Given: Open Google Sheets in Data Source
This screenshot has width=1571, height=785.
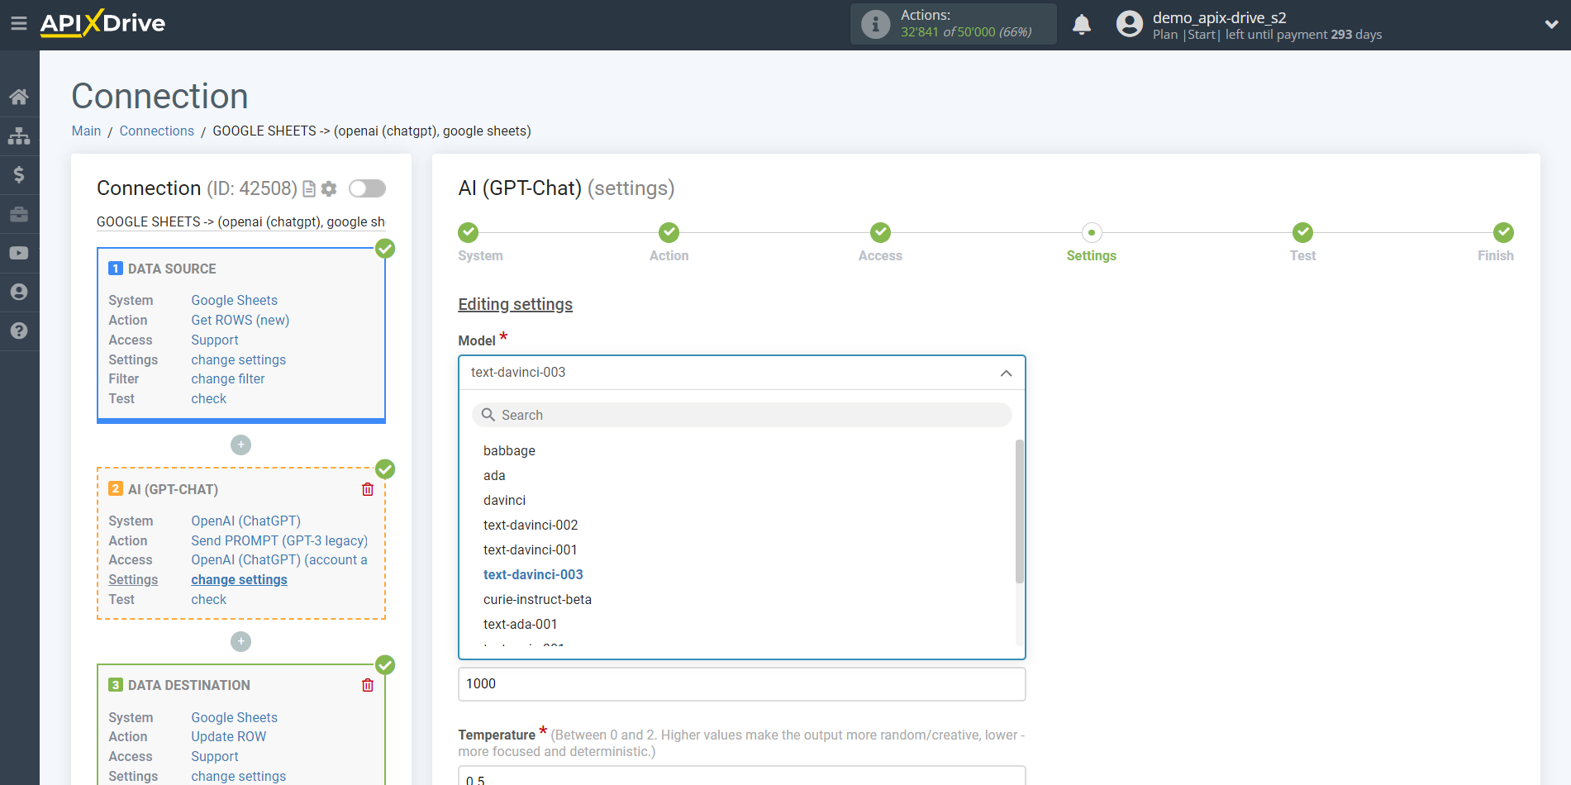Looking at the screenshot, I should (235, 300).
